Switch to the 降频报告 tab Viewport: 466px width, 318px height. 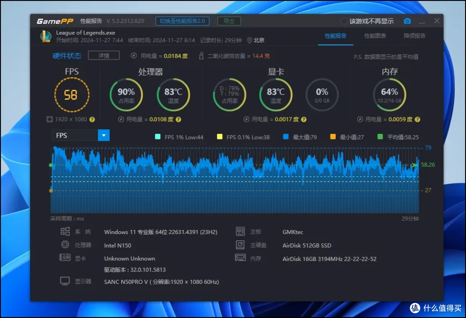[415, 36]
